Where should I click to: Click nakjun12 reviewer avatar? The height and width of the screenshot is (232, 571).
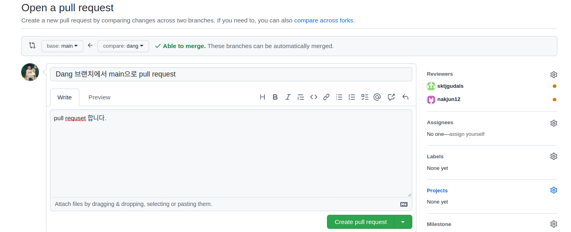[x=431, y=99]
